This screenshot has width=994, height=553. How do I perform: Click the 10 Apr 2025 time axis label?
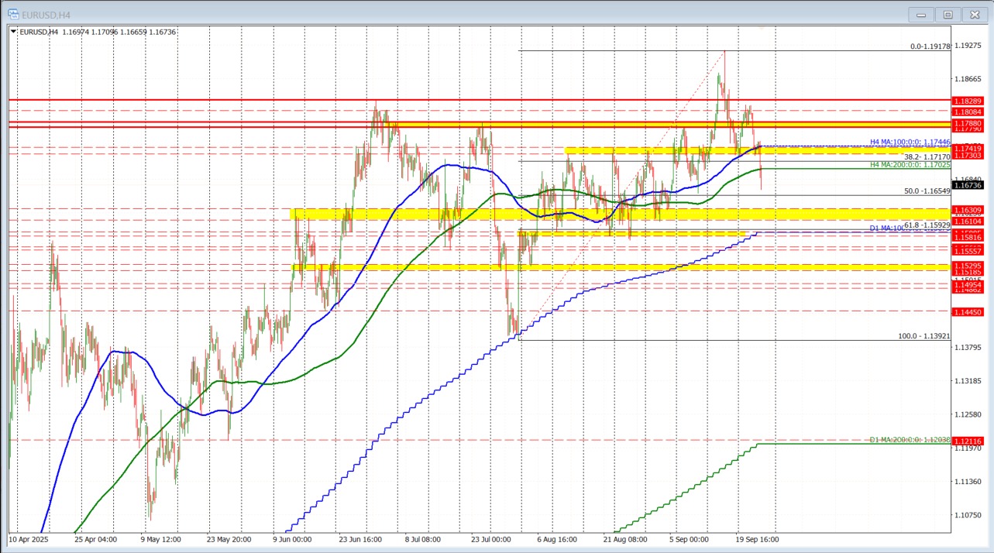click(x=29, y=539)
